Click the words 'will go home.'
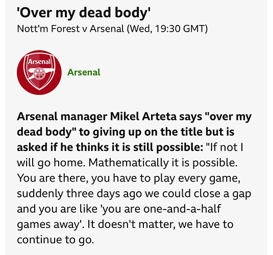The width and height of the screenshot is (273, 255). [x=51, y=163]
